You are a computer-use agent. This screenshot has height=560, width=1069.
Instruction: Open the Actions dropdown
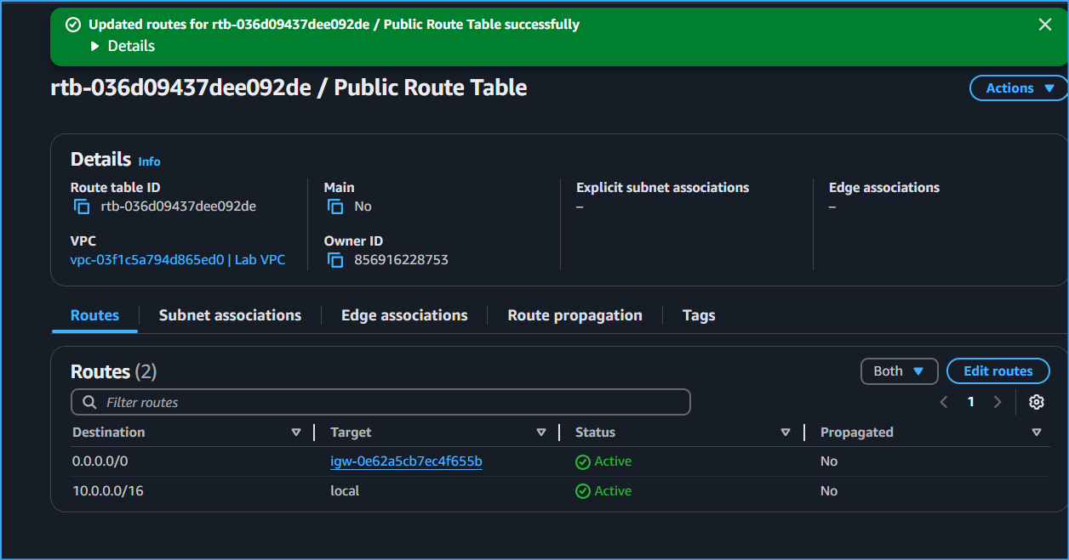[1017, 88]
